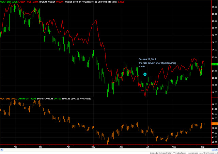
Task: Click the rightmost arrow of the horizontal scrollbar
Action: tap(216, 150)
